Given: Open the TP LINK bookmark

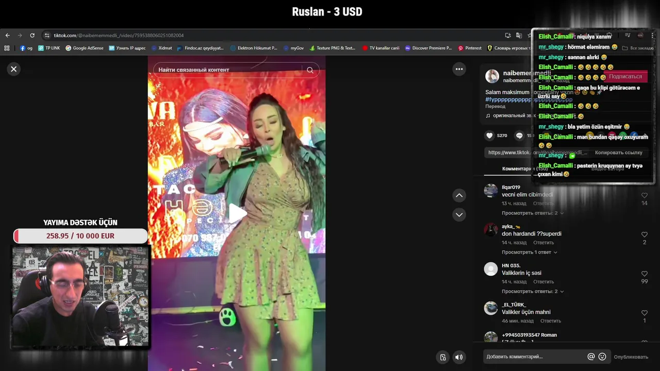Looking at the screenshot, I should (x=49, y=48).
